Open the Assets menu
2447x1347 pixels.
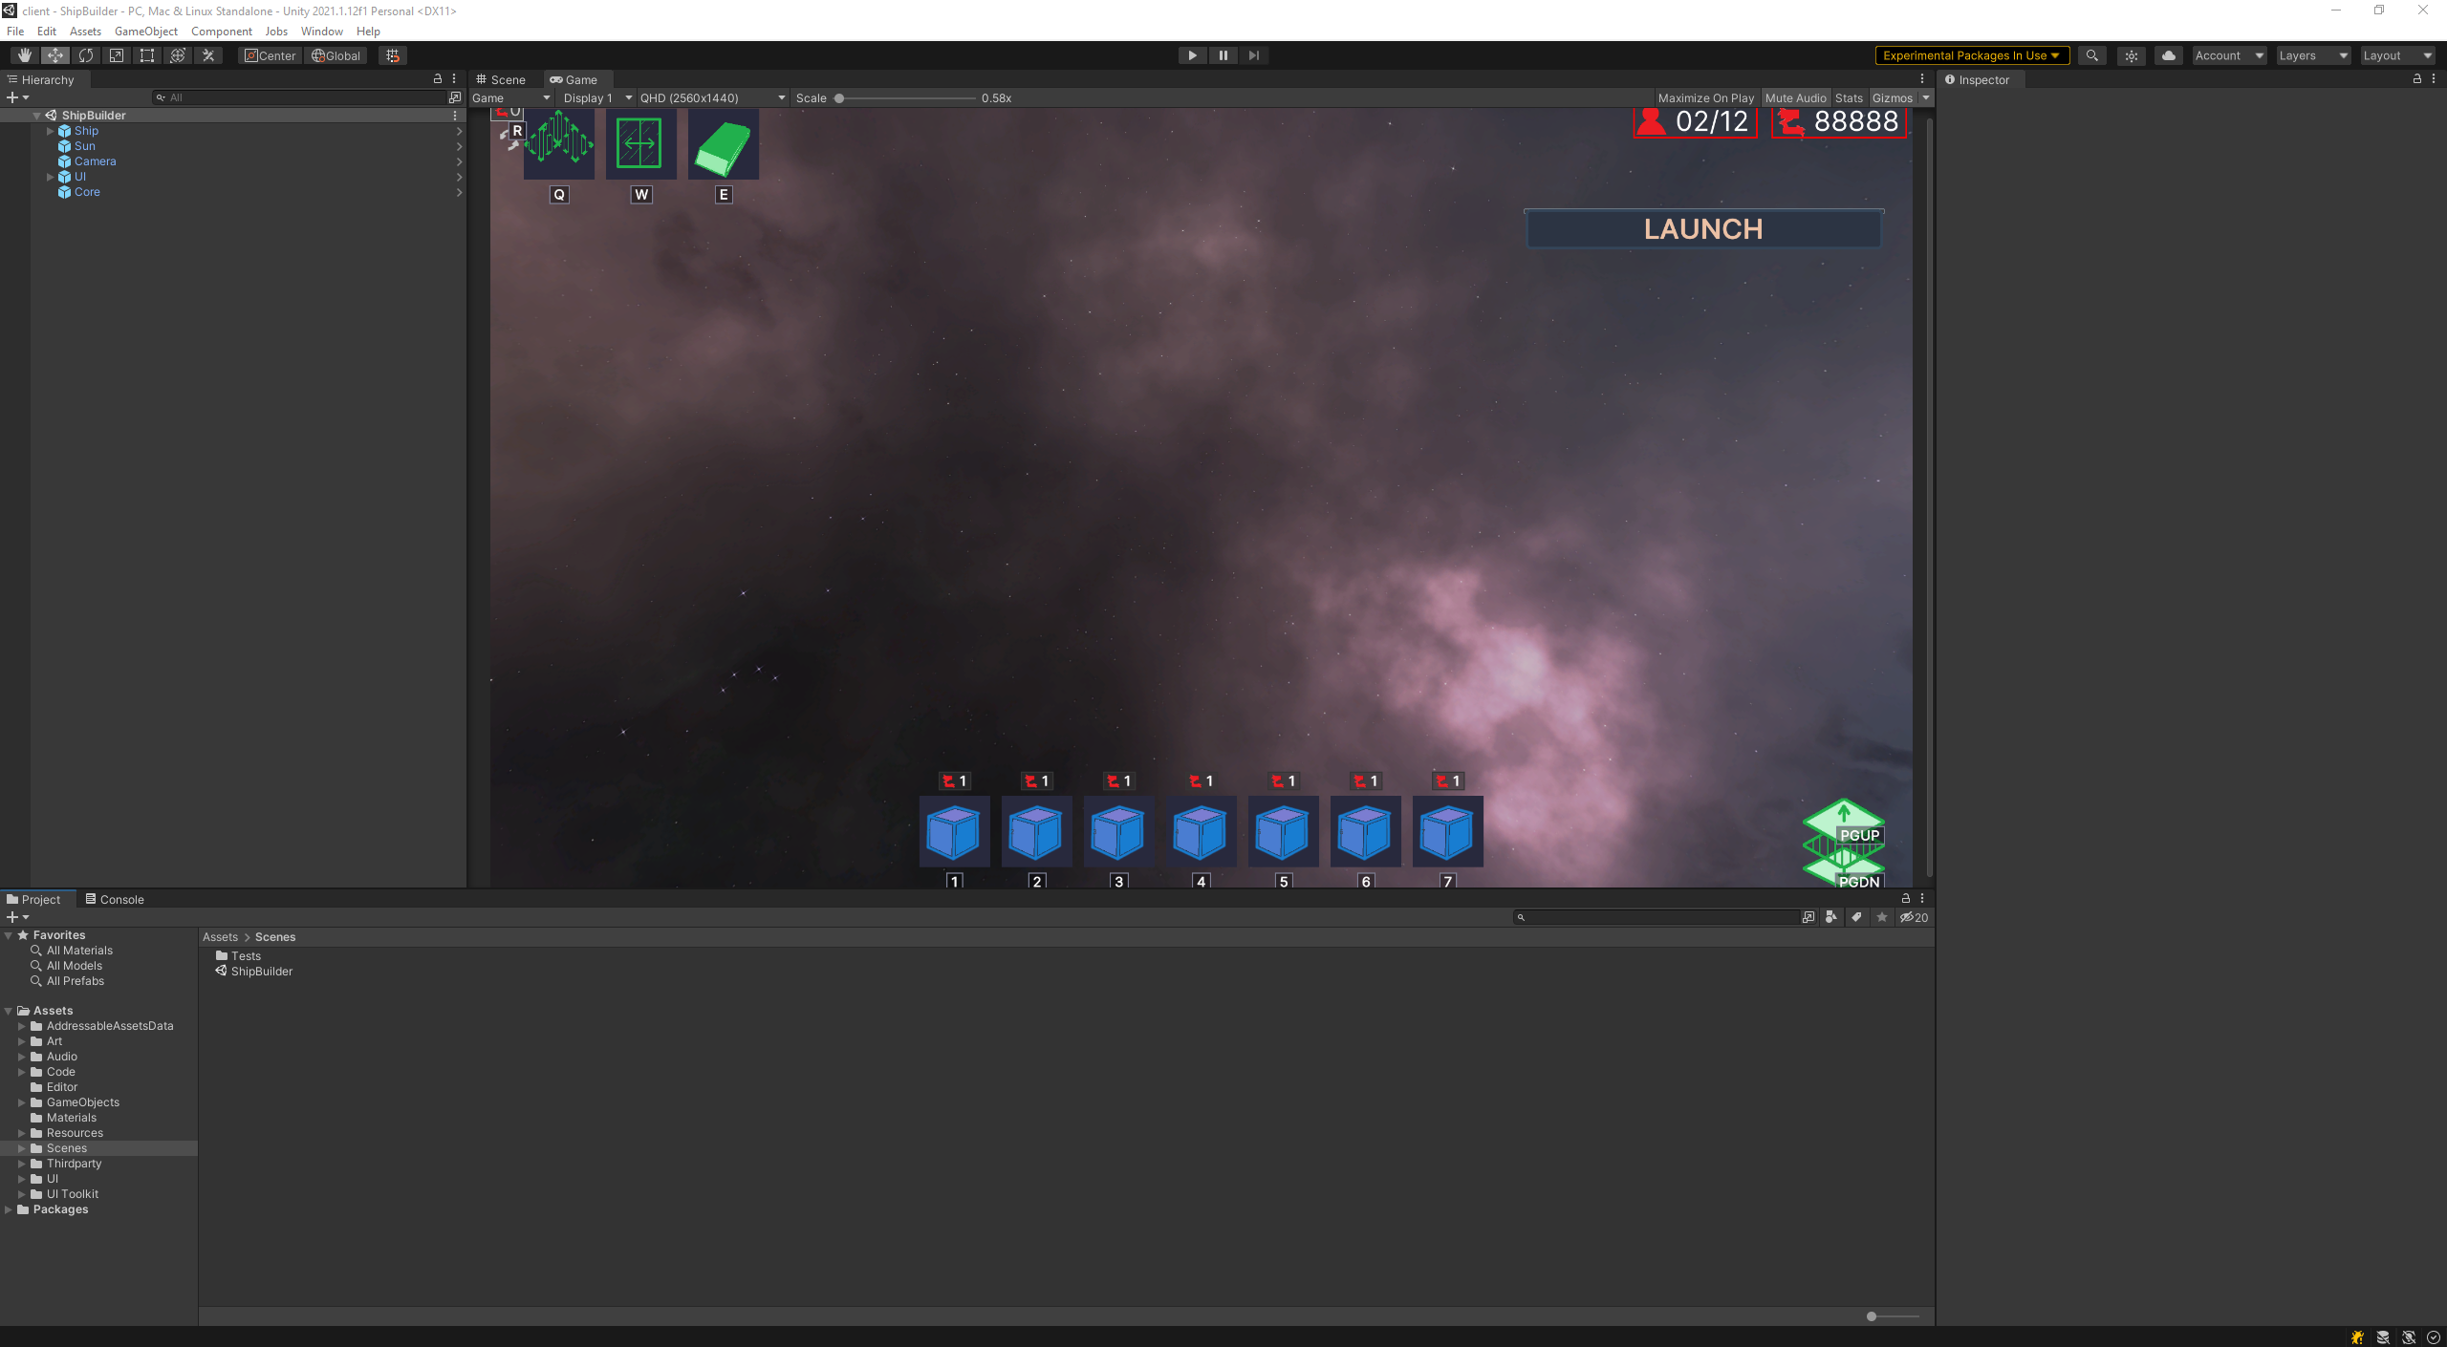pos(85,32)
